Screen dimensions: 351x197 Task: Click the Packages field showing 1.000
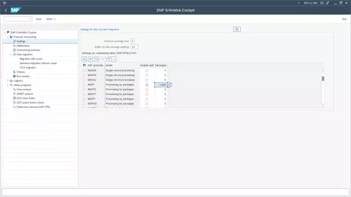pos(161,85)
